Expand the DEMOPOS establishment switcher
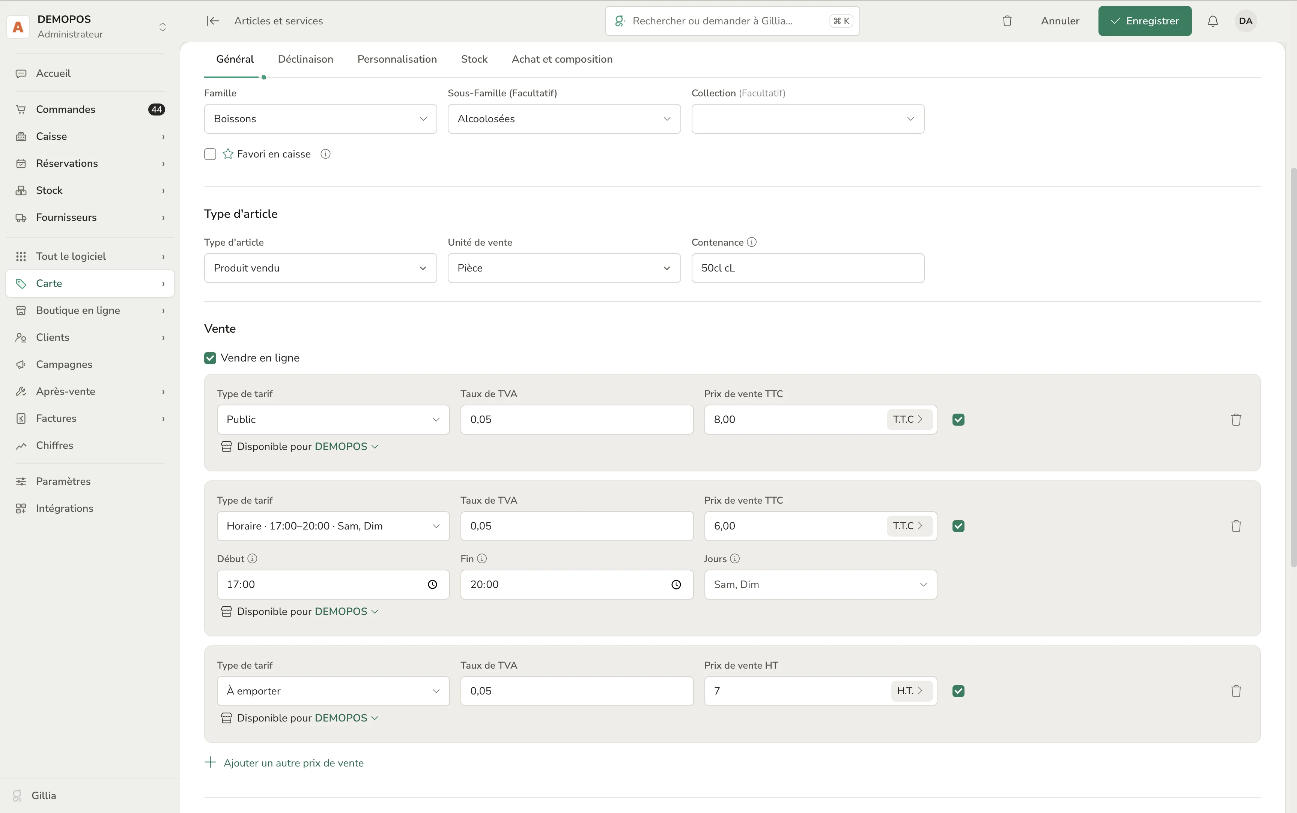The width and height of the screenshot is (1297, 813). coord(163,27)
